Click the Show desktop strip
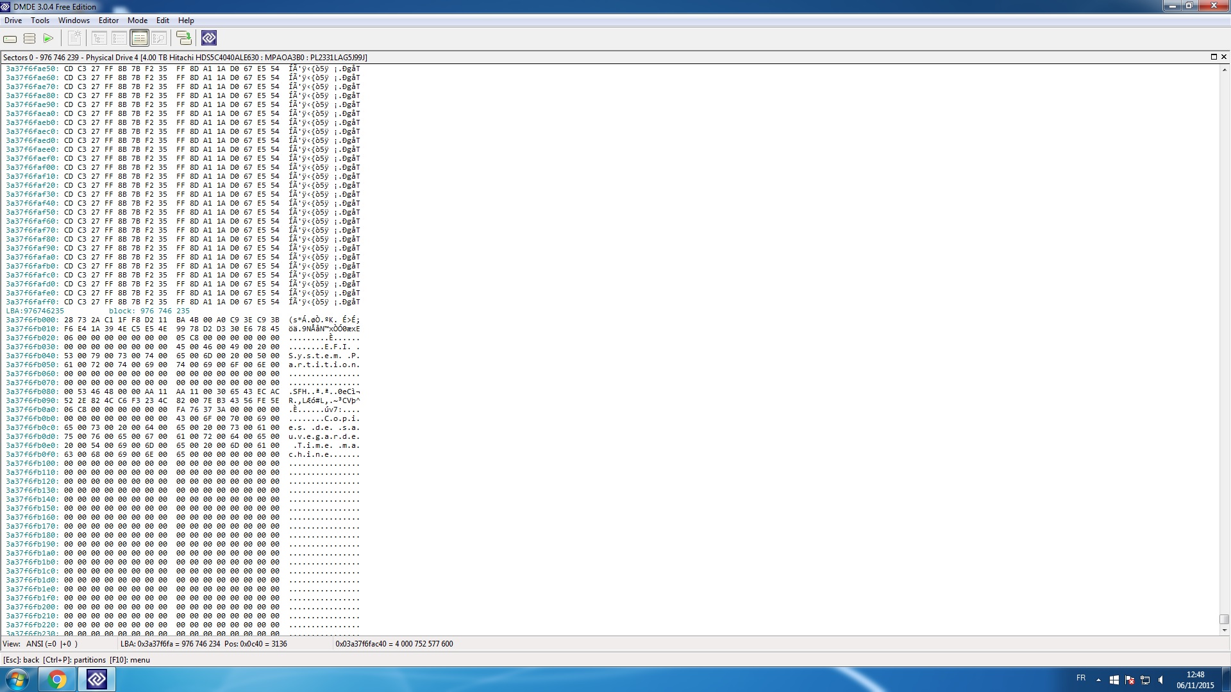The image size is (1231, 692). [1226, 679]
